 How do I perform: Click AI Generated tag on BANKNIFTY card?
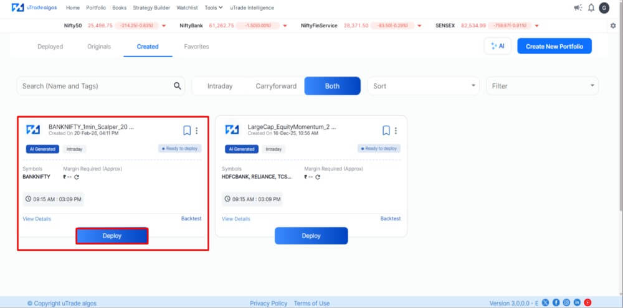(x=42, y=149)
